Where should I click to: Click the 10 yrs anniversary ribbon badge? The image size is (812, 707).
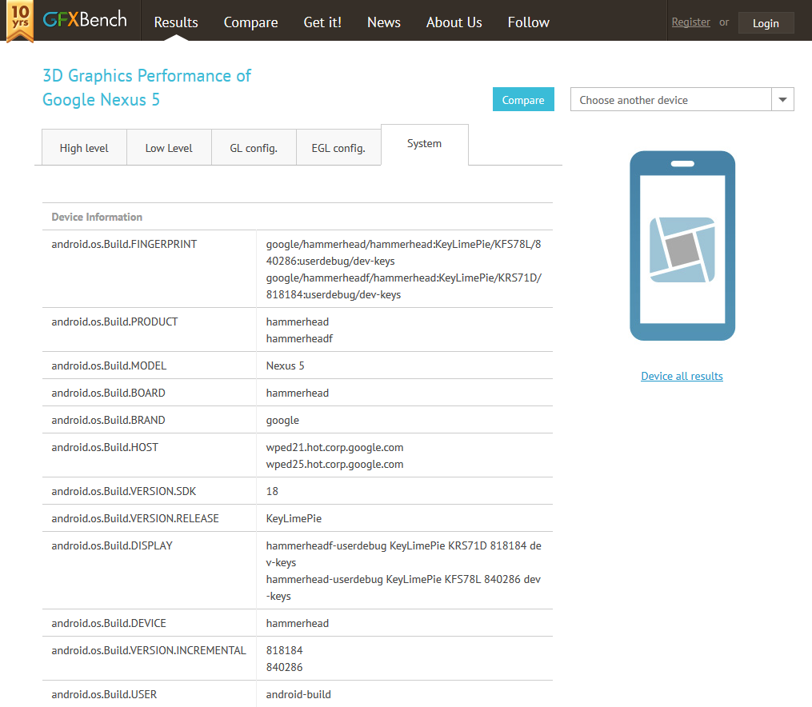click(x=20, y=21)
